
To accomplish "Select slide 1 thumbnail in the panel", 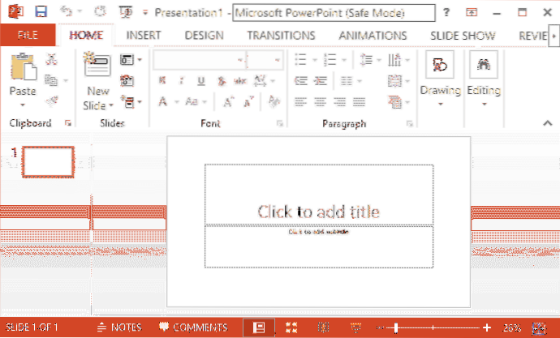I will [48, 161].
